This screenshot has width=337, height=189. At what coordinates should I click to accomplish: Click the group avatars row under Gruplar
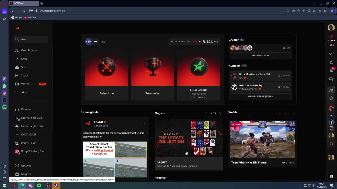(241, 48)
